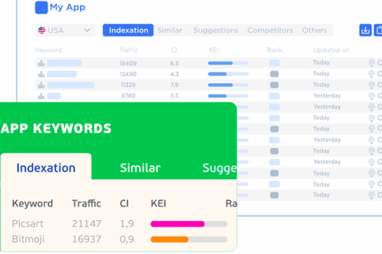This screenshot has width=382, height=254.
Task: Click the rank badge in the 18409 row
Action: point(274,63)
